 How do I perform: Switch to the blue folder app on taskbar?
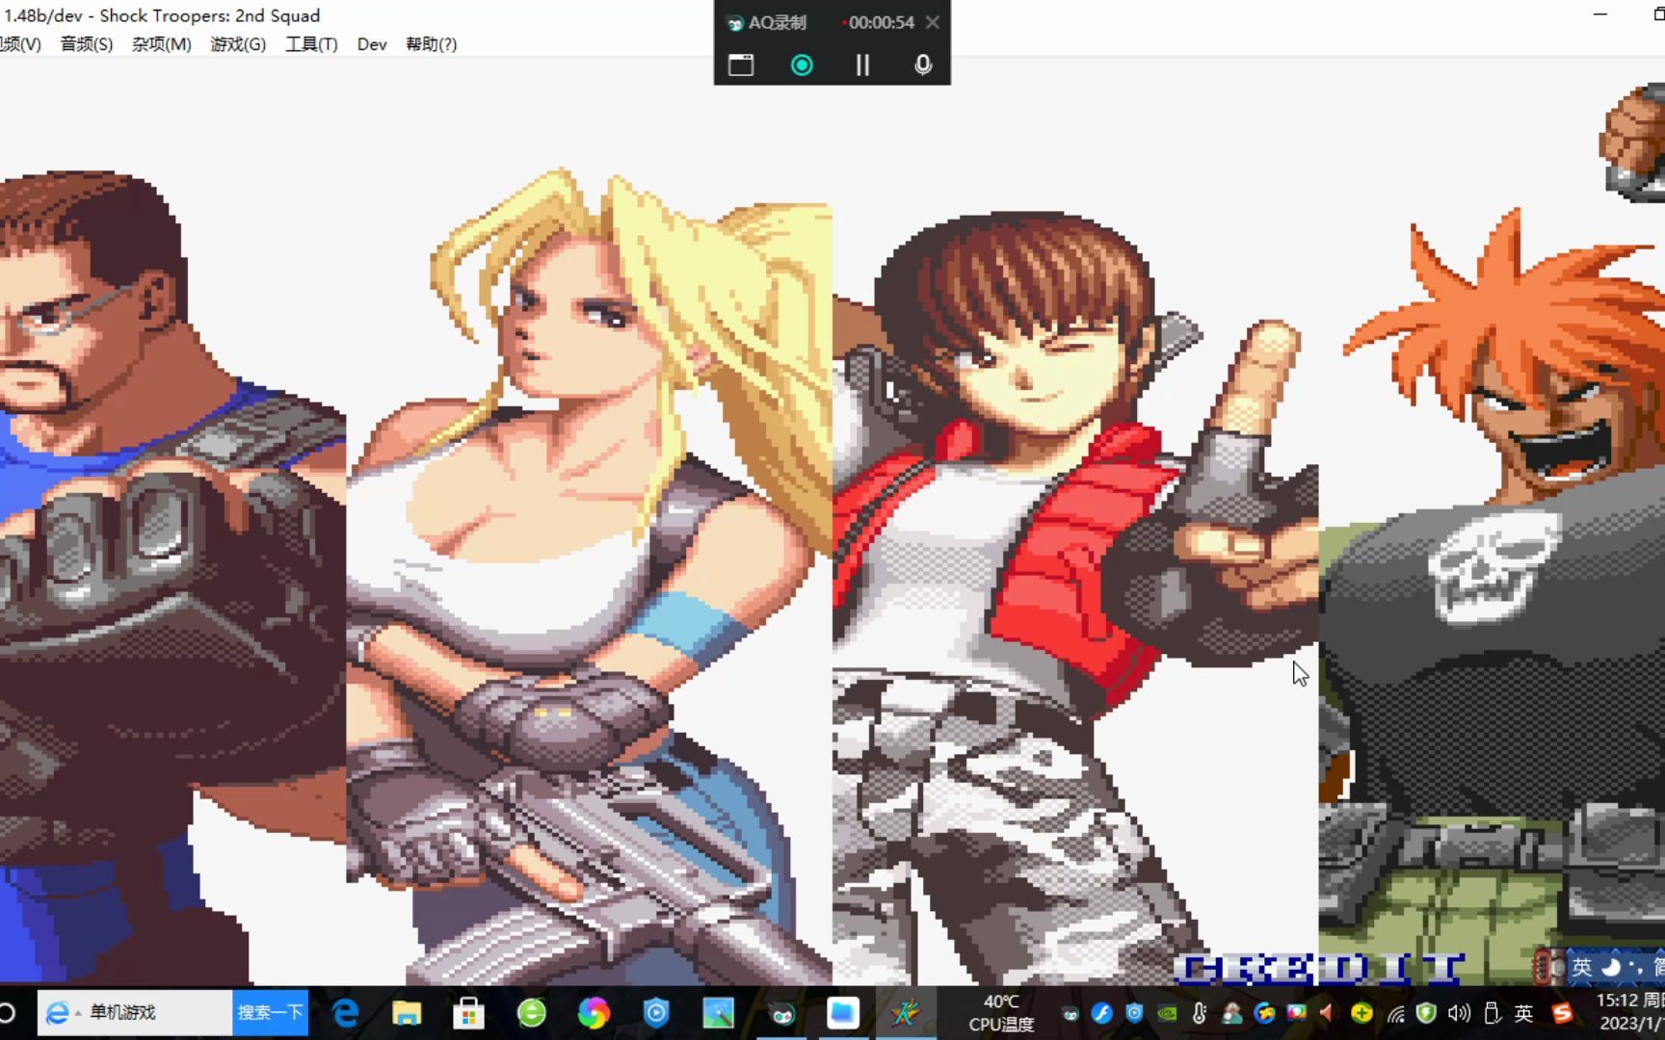(x=843, y=1012)
